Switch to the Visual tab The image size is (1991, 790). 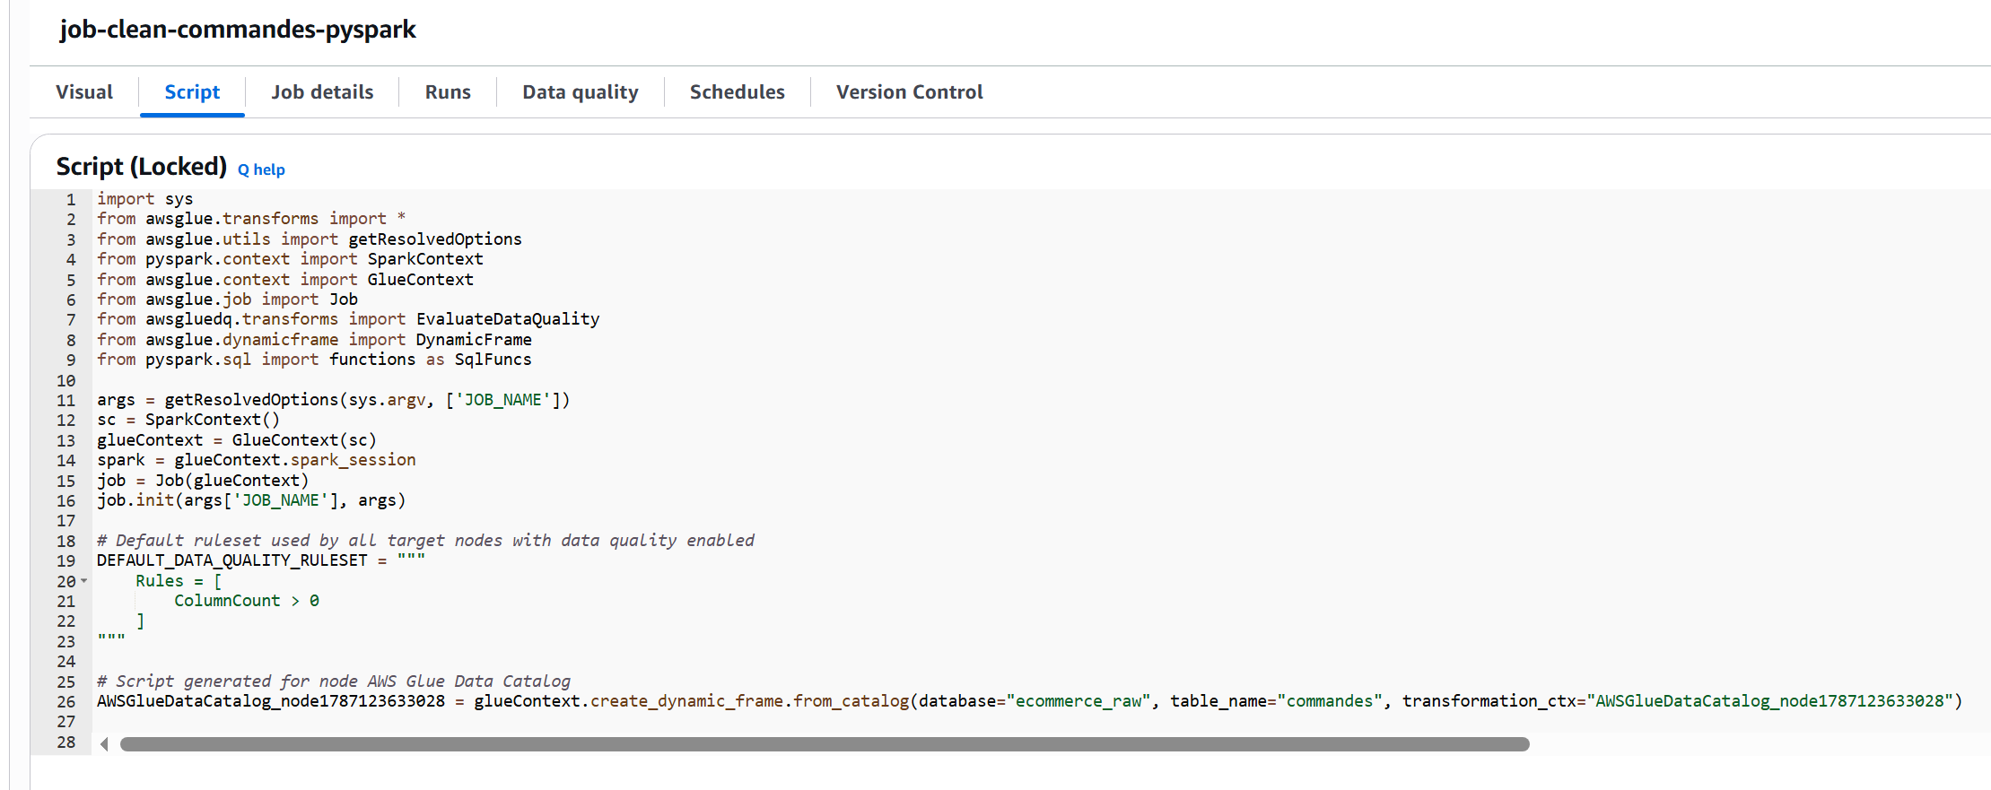(84, 91)
